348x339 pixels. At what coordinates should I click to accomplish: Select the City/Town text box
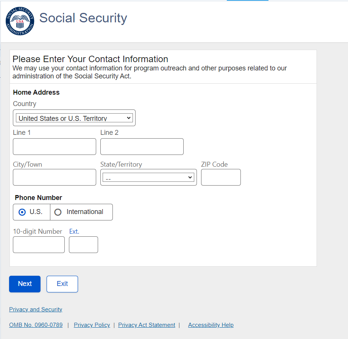point(55,177)
